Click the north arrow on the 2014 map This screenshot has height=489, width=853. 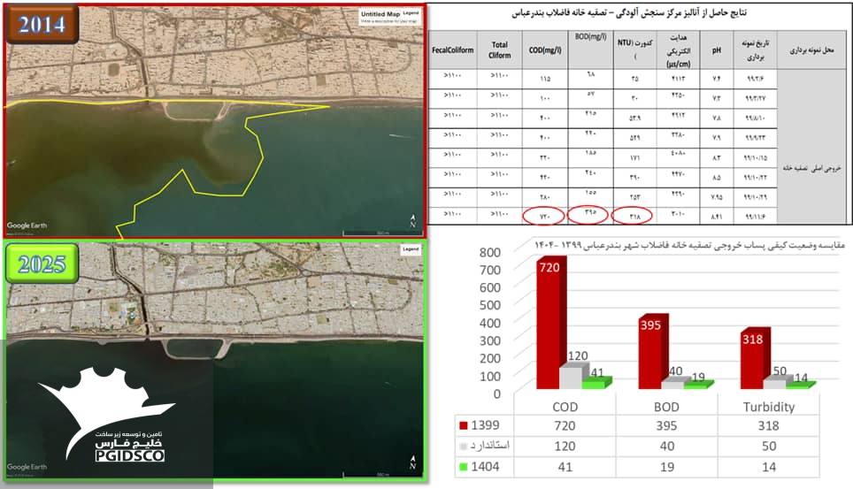click(x=413, y=221)
